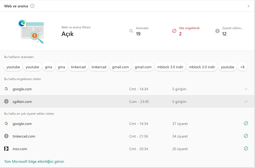Click the globe icon beside Ziyaret edilen
This screenshot has width=255, height=168.
click(x=217, y=31)
